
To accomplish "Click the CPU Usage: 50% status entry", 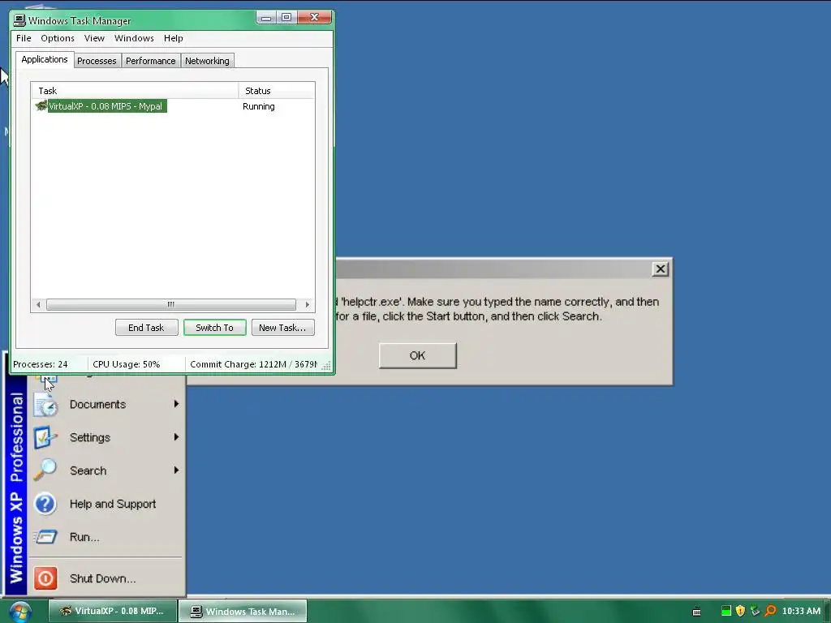I will coord(126,364).
